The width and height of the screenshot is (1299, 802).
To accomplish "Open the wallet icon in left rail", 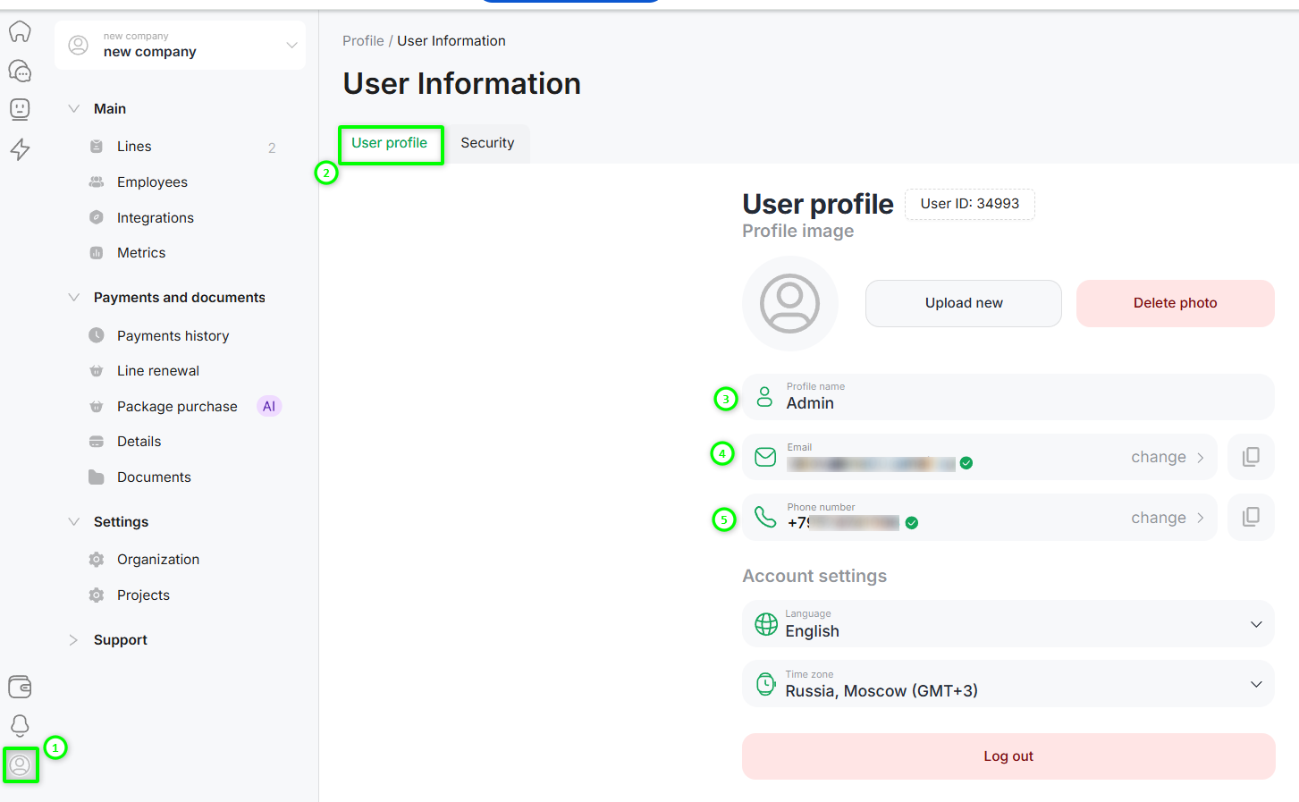I will pyautogui.click(x=20, y=686).
